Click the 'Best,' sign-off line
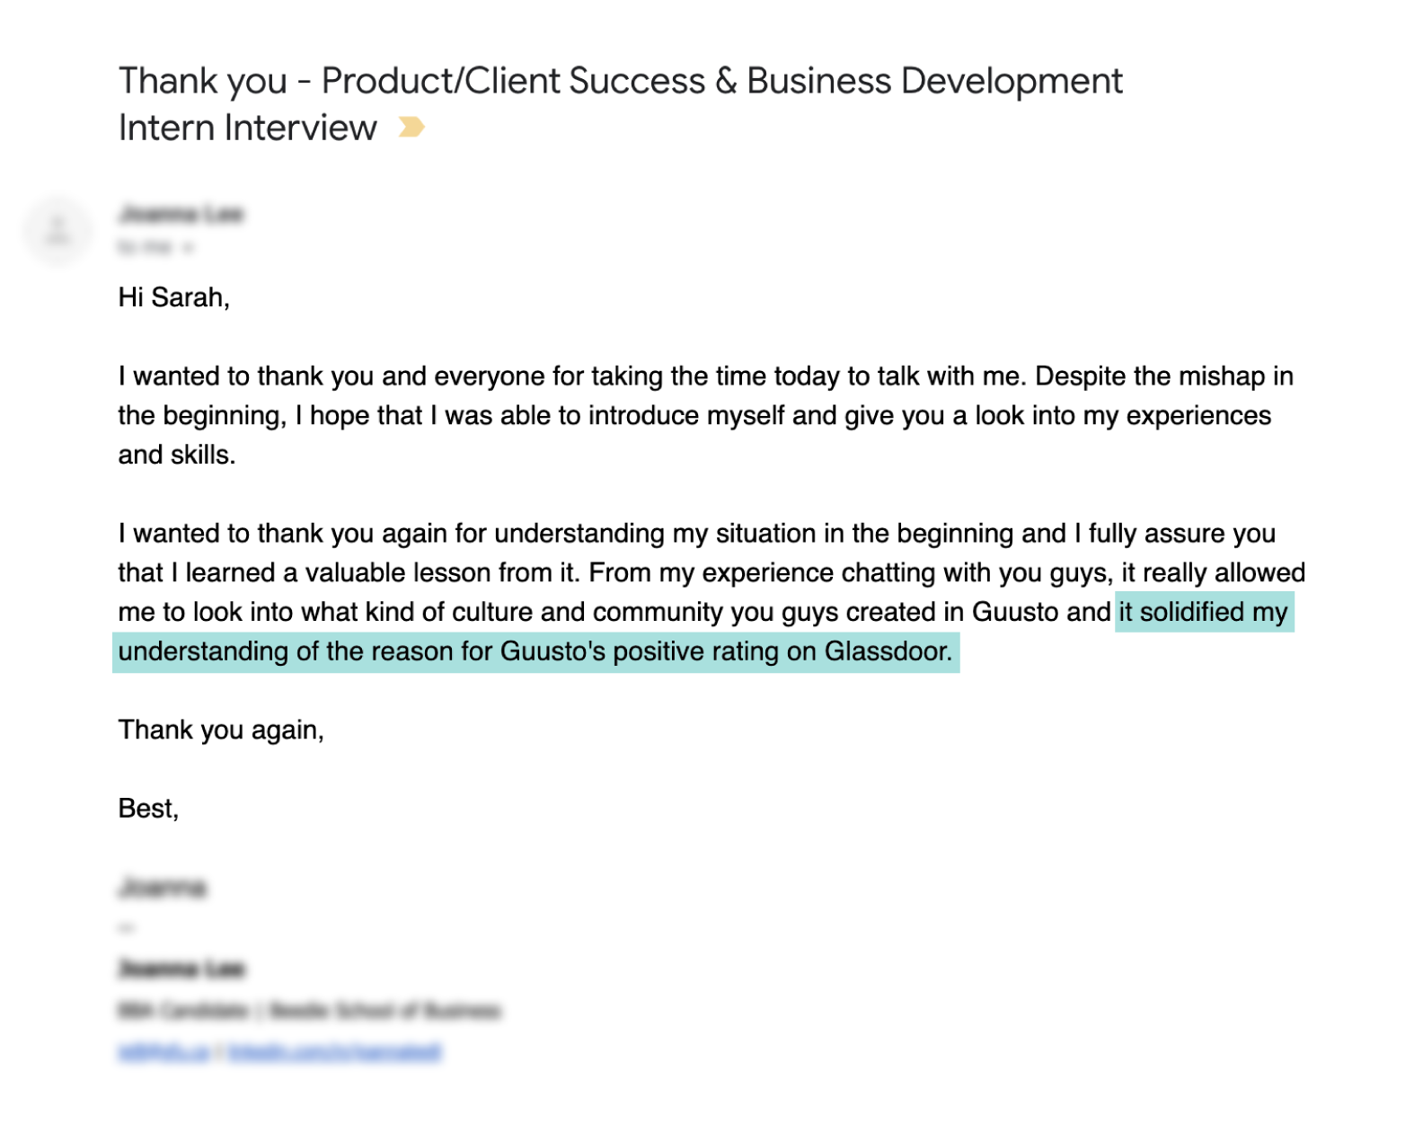 (x=148, y=808)
